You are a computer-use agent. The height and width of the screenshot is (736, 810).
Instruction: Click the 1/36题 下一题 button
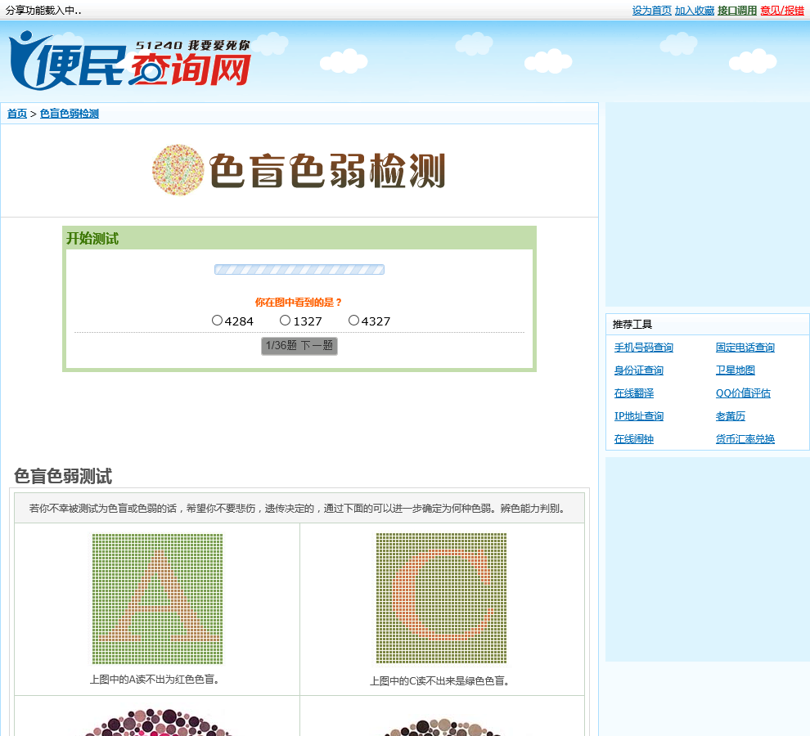[x=299, y=346]
